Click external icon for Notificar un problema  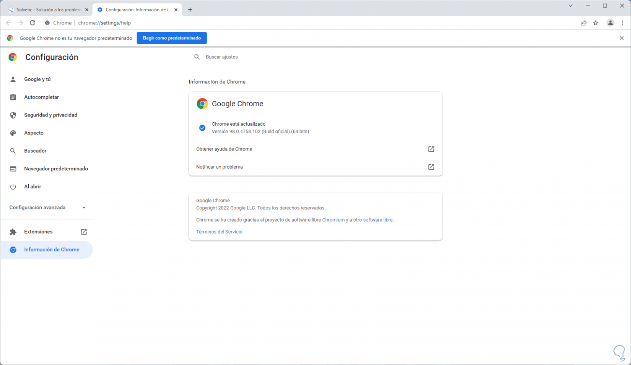tap(431, 167)
